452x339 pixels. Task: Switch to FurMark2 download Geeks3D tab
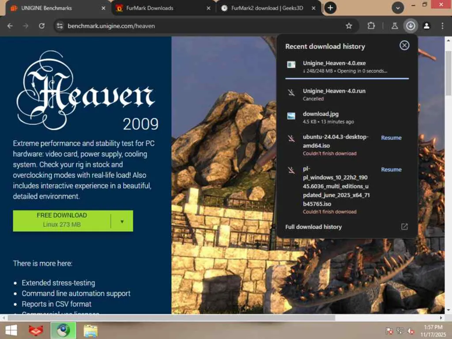click(x=269, y=8)
